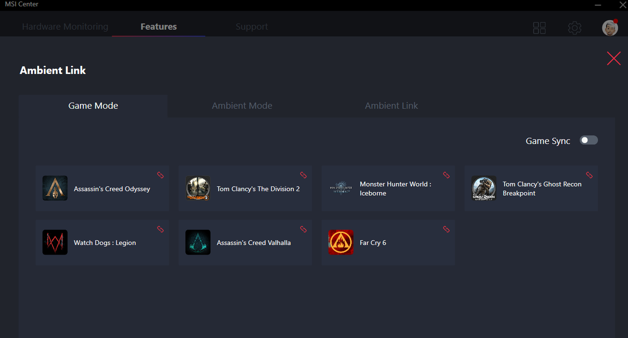
Task: Select Watch Dogs : Legion title
Action: click(105, 243)
